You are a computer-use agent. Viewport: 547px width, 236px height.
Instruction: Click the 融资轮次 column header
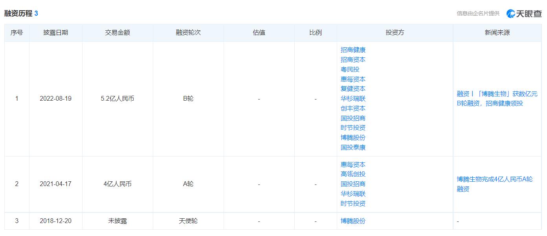coord(188,33)
